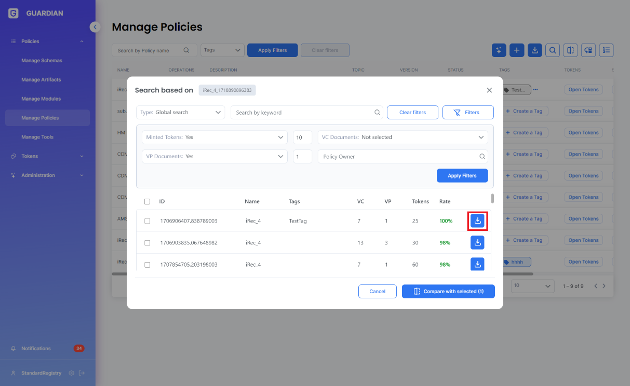Click the magnifier in Policy Owner field
630x386 pixels.
[482, 156]
